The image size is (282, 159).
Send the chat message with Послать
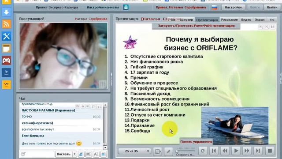[63, 154]
